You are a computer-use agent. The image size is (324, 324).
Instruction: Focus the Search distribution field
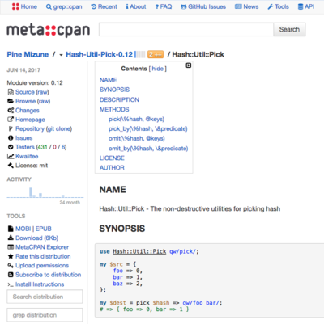click(x=45, y=297)
